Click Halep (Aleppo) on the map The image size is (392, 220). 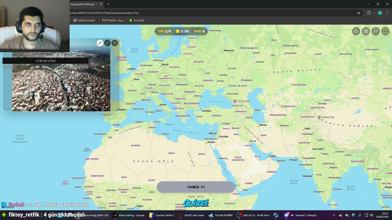point(226,123)
